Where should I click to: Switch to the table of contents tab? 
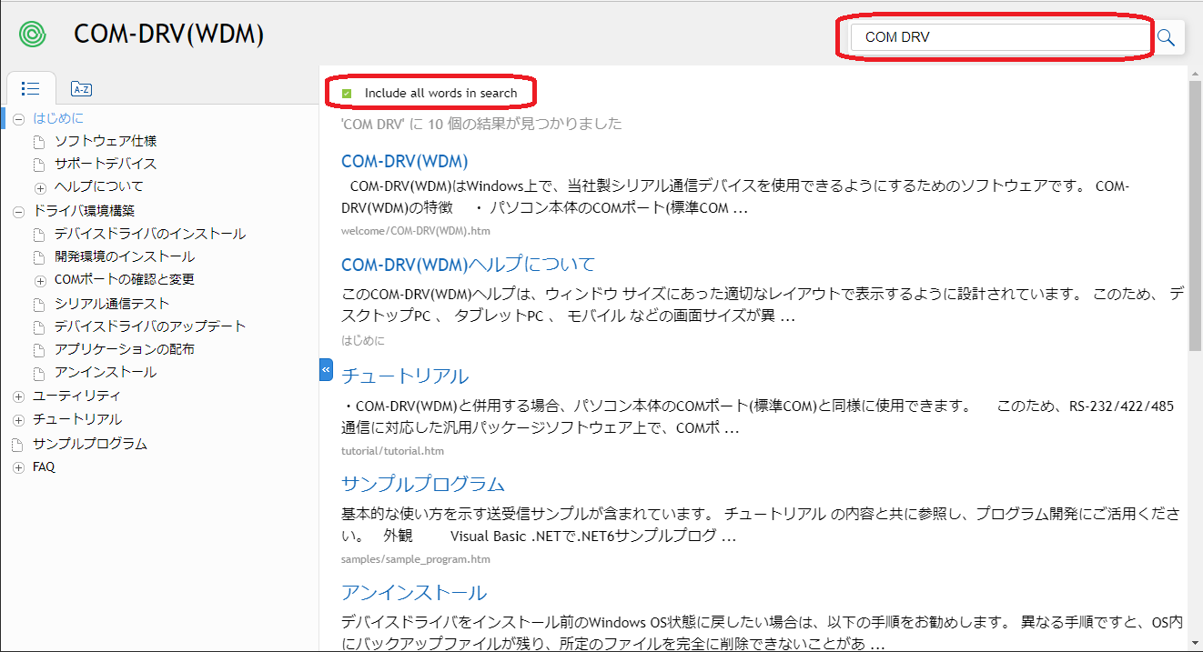pos(30,88)
